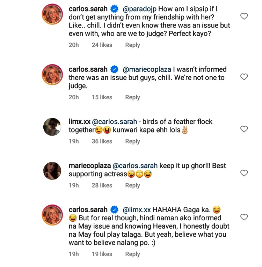This screenshot has width=262, height=267.
Task: Open limx.xx profile picture
Action: (52, 127)
